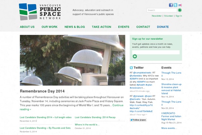The width and height of the screenshot is (202, 135).
Task: Focus the newsletter email input field
Action: tap(156, 52)
